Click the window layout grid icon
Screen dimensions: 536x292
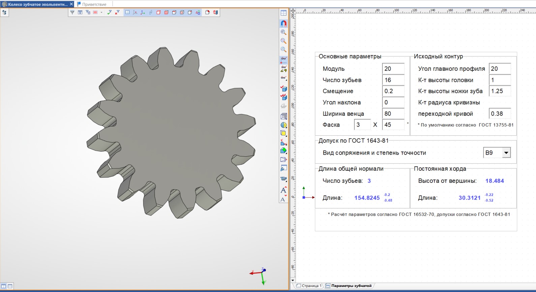click(284, 13)
